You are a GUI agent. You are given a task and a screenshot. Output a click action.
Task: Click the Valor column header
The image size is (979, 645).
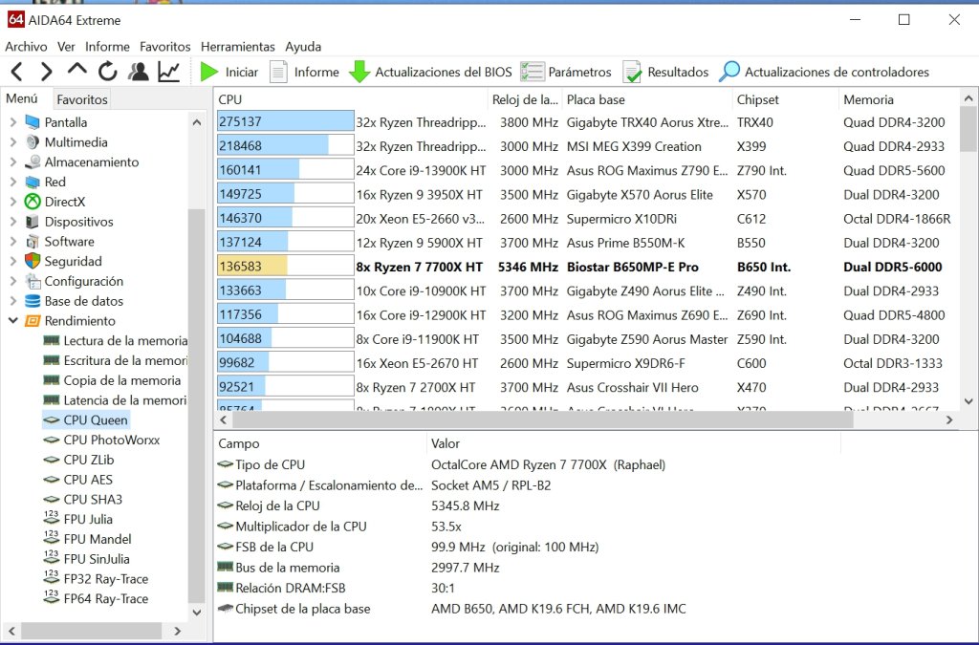point(633,443)
